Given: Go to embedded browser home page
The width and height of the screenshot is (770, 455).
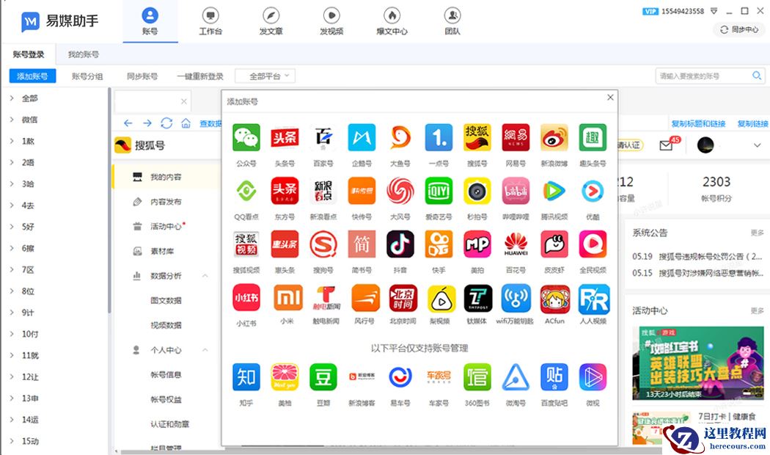Looking at the screenshot, I should tap(186, 123).
